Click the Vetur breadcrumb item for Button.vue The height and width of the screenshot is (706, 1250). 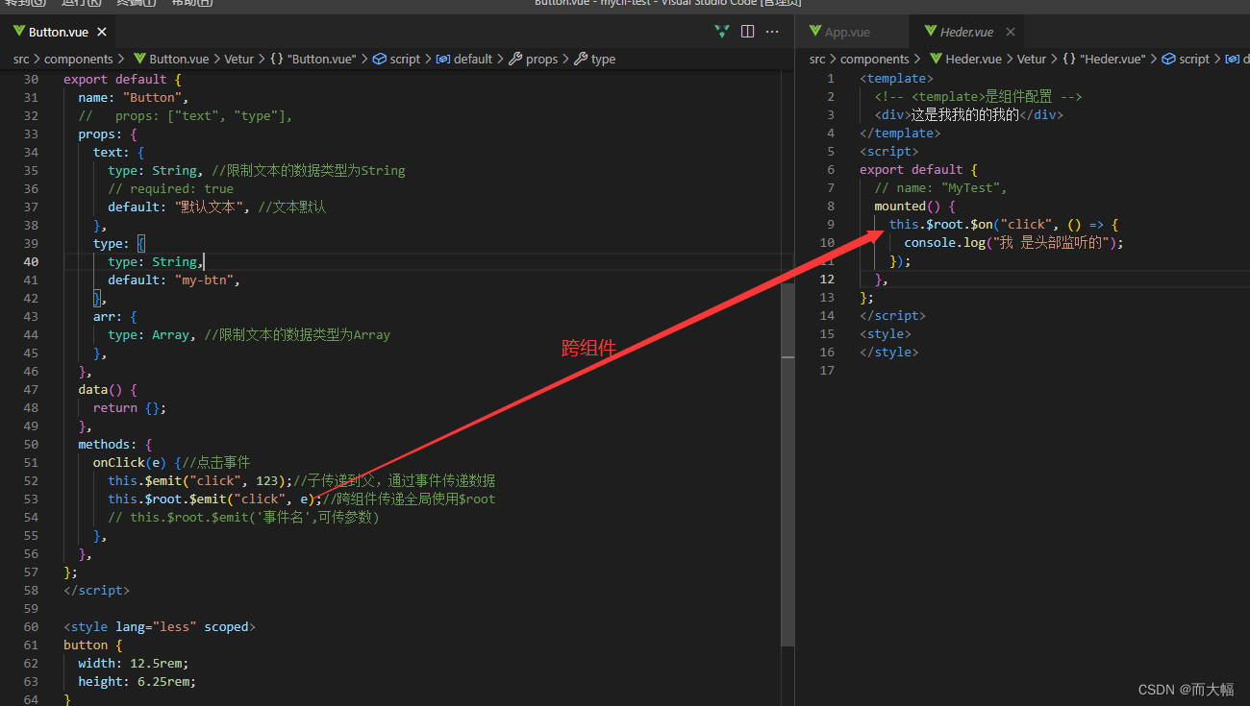238,59
